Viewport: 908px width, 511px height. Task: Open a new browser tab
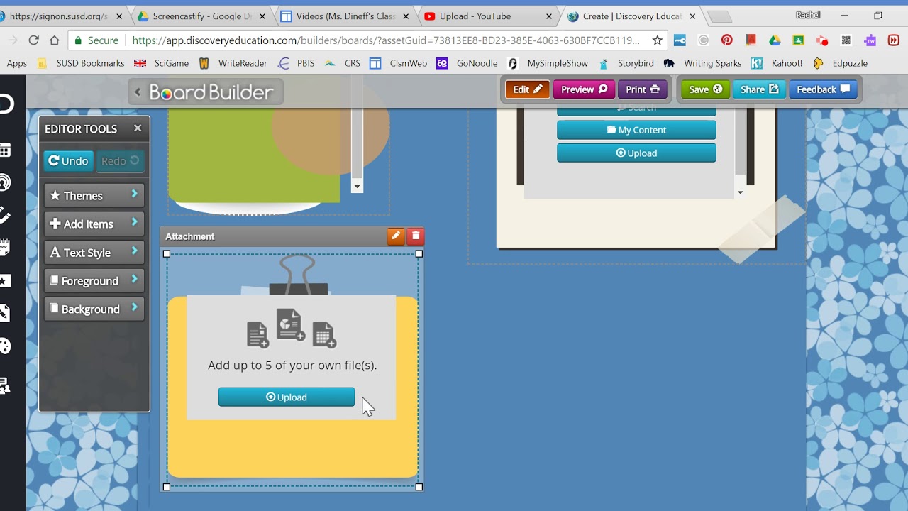(x=719, y=17)
